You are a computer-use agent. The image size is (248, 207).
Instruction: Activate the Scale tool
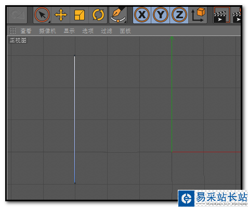(x=80, y=15)
